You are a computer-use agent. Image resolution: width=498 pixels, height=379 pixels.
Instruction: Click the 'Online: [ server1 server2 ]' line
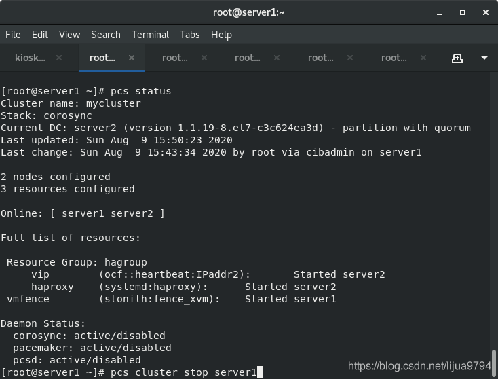point(83,213)
